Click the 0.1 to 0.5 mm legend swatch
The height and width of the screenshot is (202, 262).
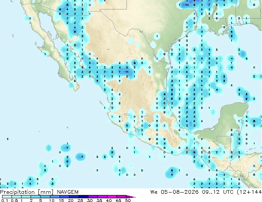pyautogui.click(x=7, y=197)
